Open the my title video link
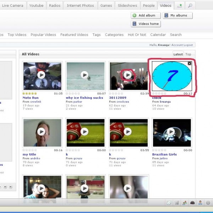This screenshot has width=213, height=213. coord(29,154)
